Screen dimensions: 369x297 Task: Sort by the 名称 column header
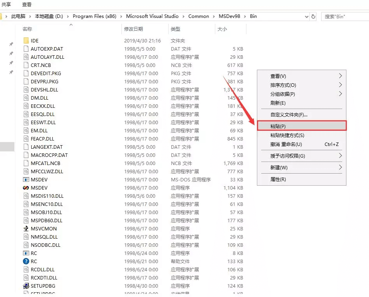point(27,29)
